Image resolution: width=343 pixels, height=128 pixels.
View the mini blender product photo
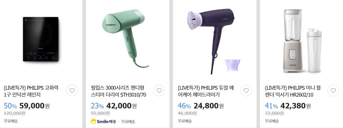(x=303, y=41)
